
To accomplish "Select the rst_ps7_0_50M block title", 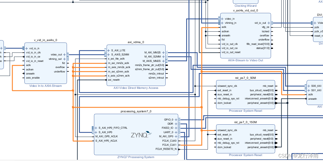I will (x=245, y=78).
